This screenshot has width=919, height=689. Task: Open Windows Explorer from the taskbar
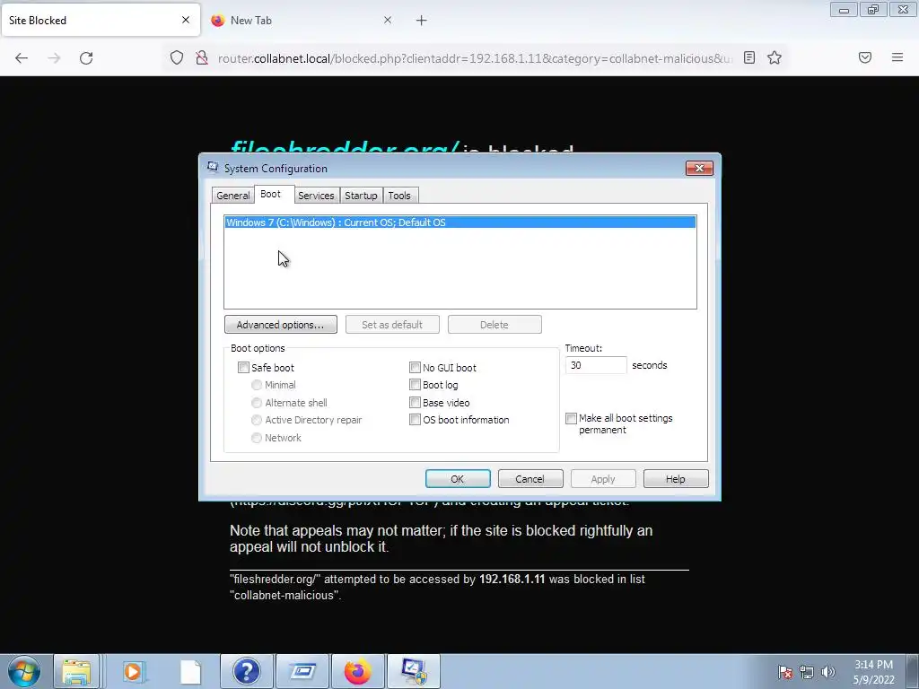[76, 671]
